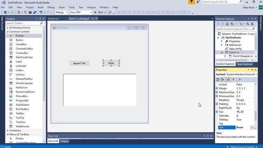
Task: Click Solution Explorer Home icon
Action: (227, 24)
